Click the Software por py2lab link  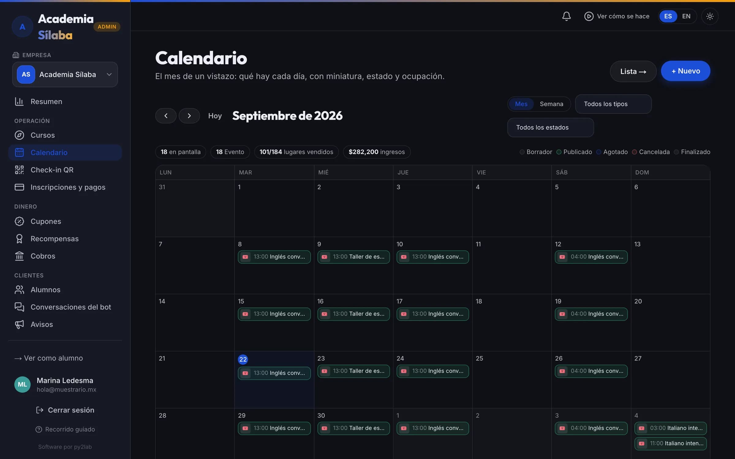65,447
